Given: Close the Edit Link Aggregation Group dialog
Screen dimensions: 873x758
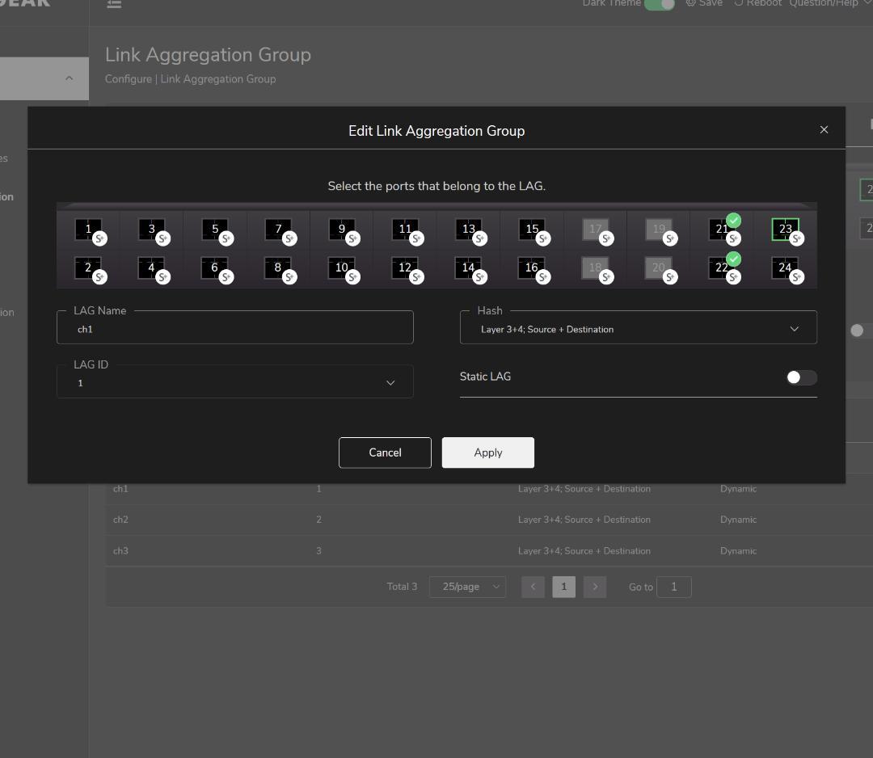Looking at the screenshot, I should 824,129.
